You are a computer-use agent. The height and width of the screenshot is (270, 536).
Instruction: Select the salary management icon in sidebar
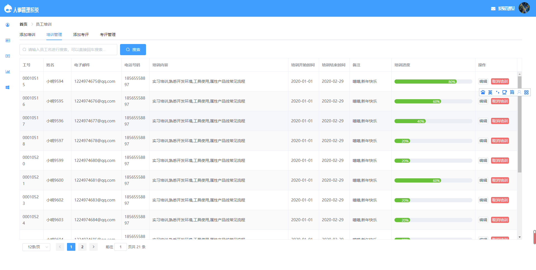click(x=8, y=56)
